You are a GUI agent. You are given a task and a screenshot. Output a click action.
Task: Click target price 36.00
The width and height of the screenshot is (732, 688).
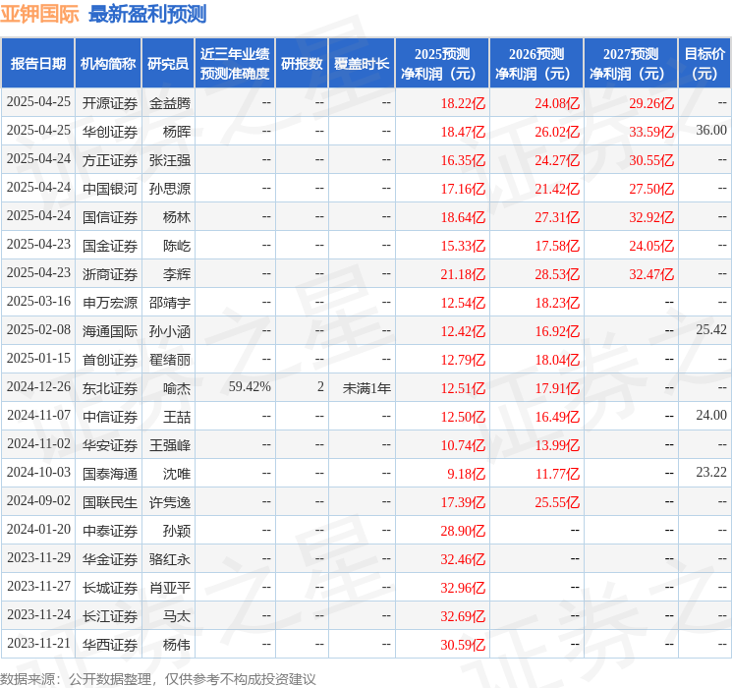point(711,131)
